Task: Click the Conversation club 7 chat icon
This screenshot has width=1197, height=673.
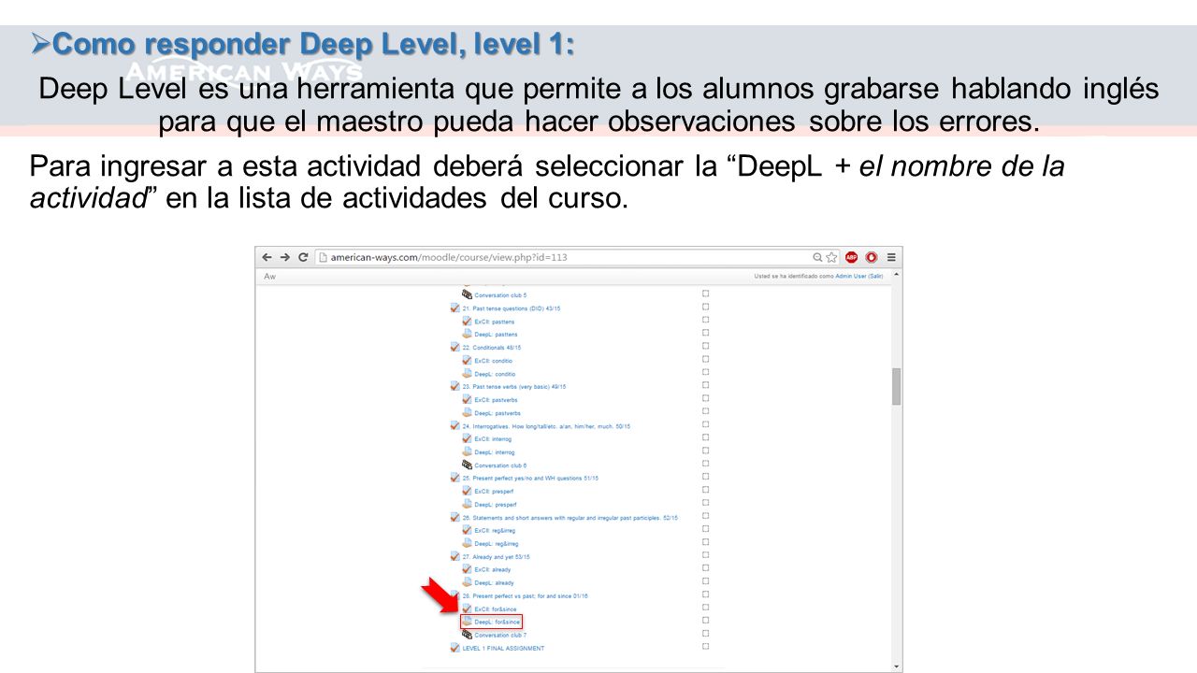Action: click(x=467, y=635)
